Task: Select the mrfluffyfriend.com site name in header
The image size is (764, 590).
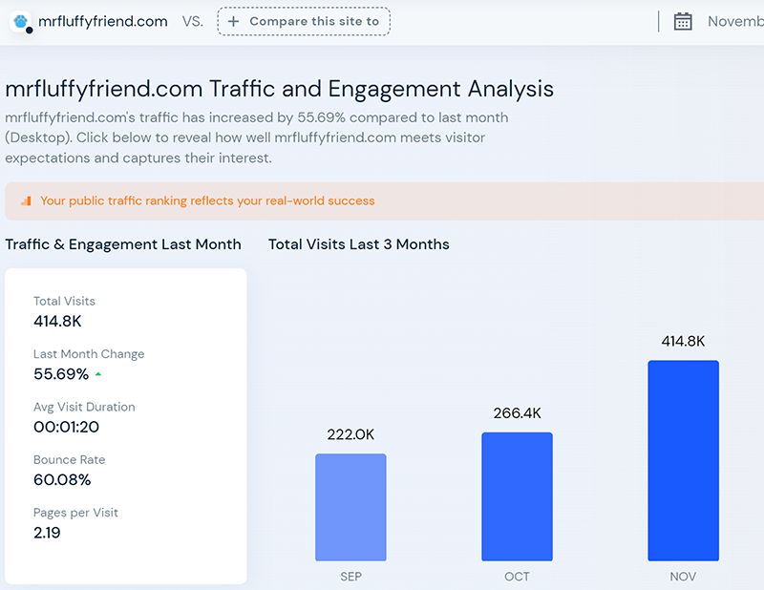Action: coord(102,21)
